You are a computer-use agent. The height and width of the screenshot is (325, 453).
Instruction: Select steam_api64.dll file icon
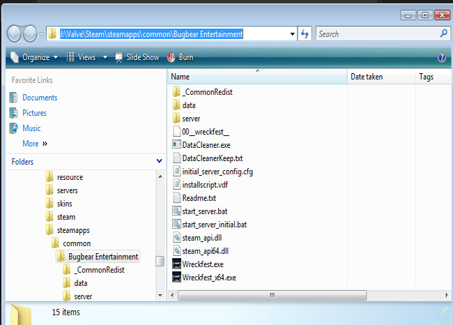click(176, 251)
